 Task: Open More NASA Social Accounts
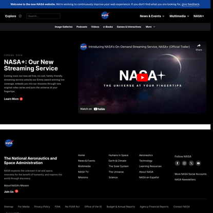190,174
